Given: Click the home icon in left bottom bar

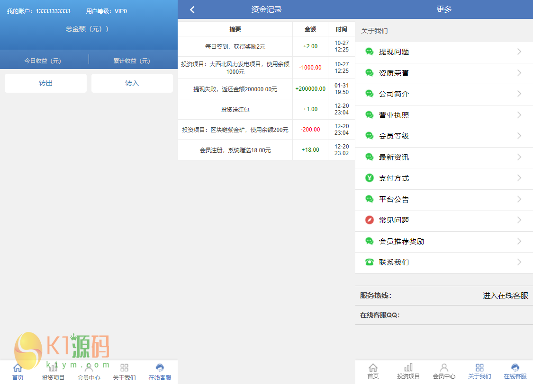Looking at the screenshot, I should coord(18,368).
